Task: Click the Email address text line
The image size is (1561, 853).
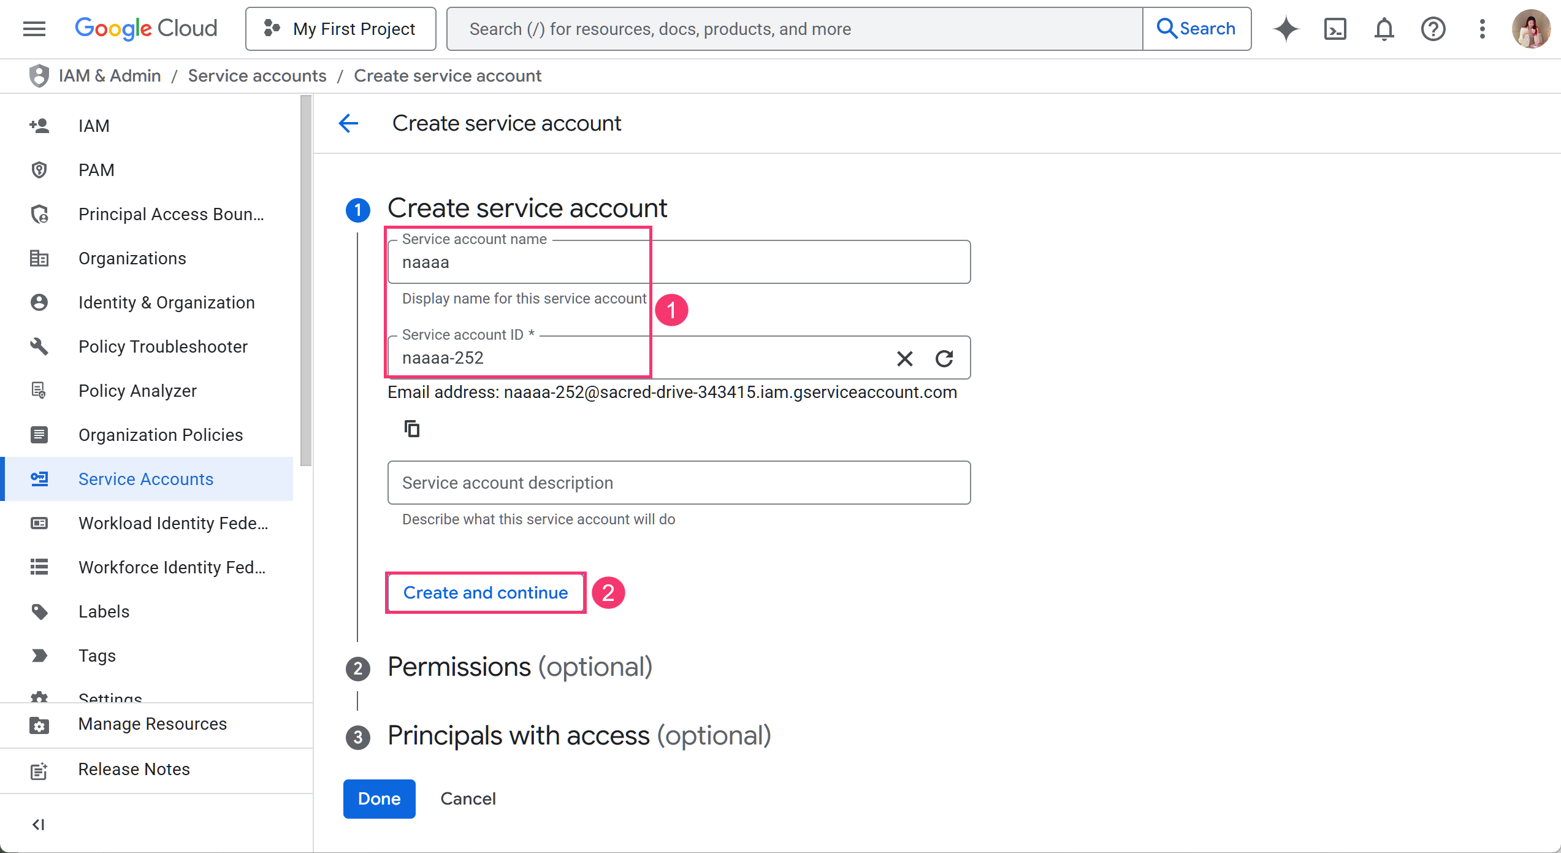Action: click(673, 392)
